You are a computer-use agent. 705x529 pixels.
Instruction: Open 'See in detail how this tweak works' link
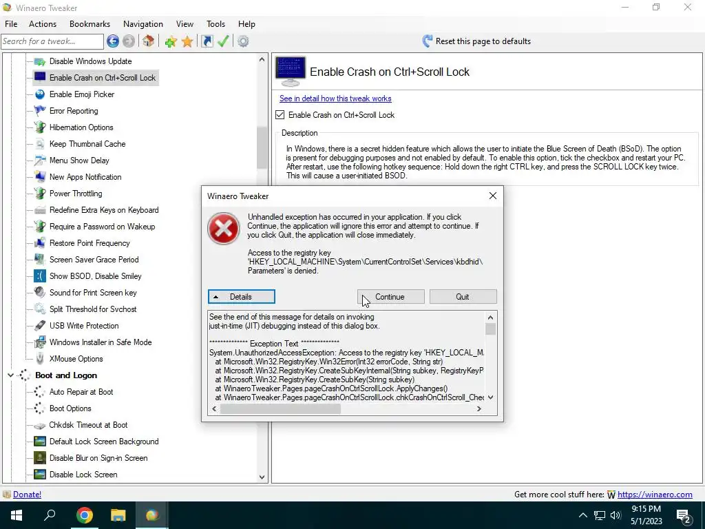coord(335,98)
